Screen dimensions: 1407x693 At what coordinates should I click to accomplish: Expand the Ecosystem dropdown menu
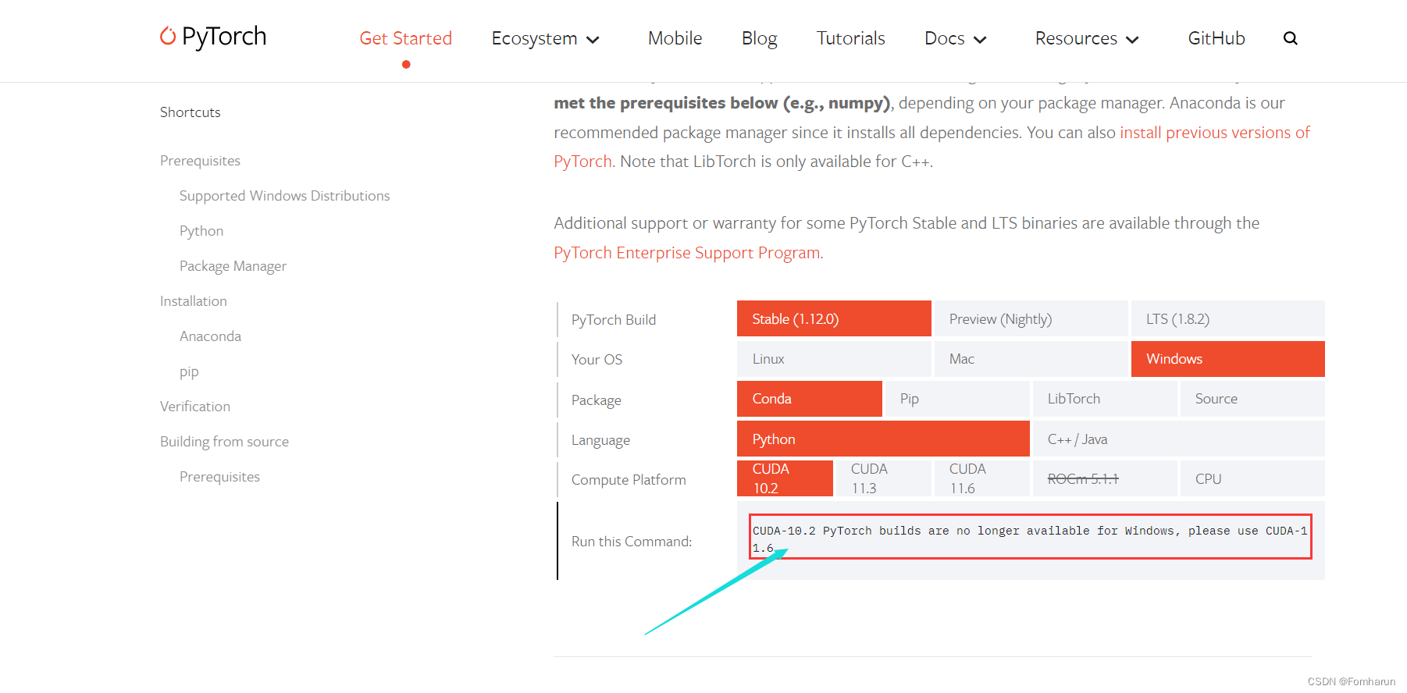coord(545,38)
